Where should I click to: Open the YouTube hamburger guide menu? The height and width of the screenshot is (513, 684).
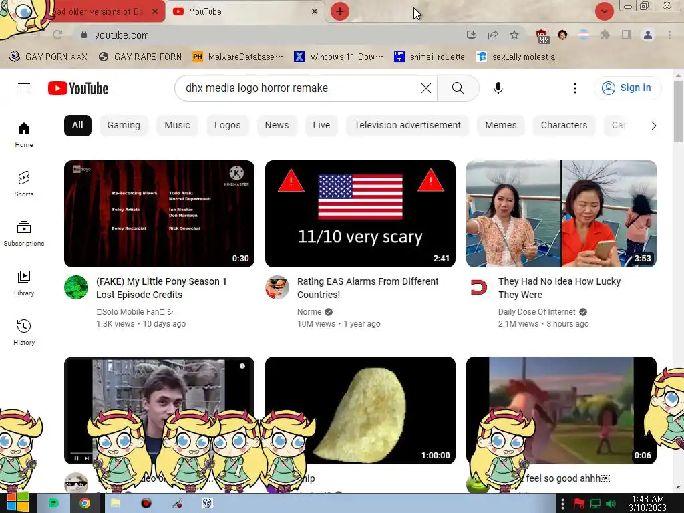[24, 88]
